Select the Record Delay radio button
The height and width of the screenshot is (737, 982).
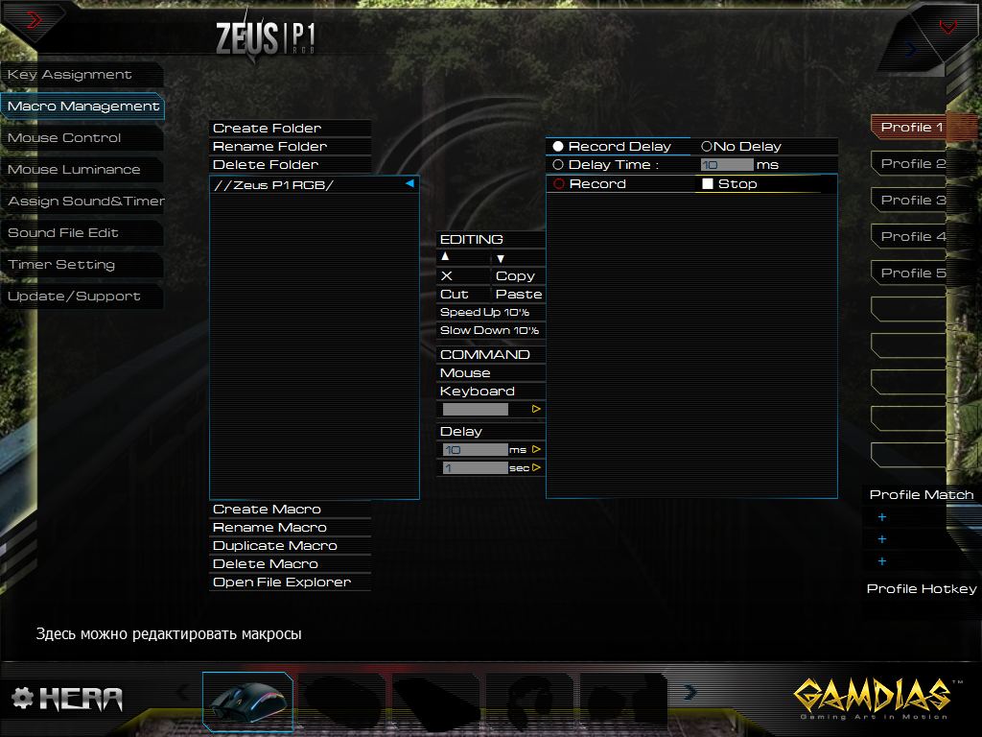[558, 147]
